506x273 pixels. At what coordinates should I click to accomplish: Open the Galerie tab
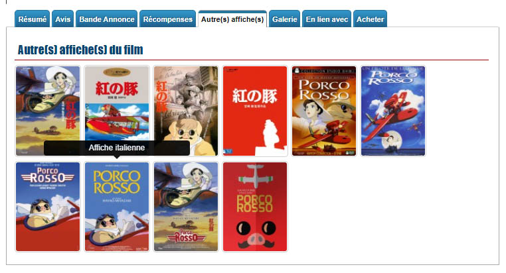point(284,19)
